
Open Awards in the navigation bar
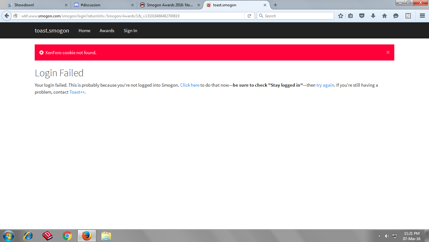point(107,31)
